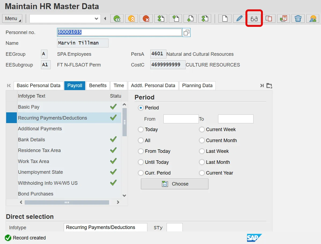Click the Delete trash can icon

click(298, 19)
